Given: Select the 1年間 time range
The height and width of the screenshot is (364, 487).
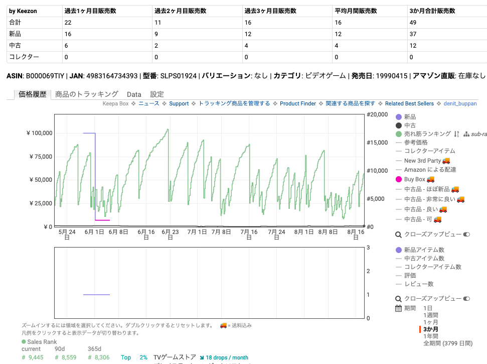Looking at the screenshot, I should (x=430, y=336).
